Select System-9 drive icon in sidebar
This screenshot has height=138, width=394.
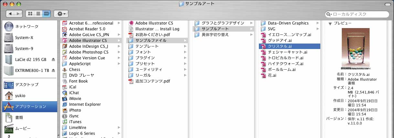click(x=9, y=49)
